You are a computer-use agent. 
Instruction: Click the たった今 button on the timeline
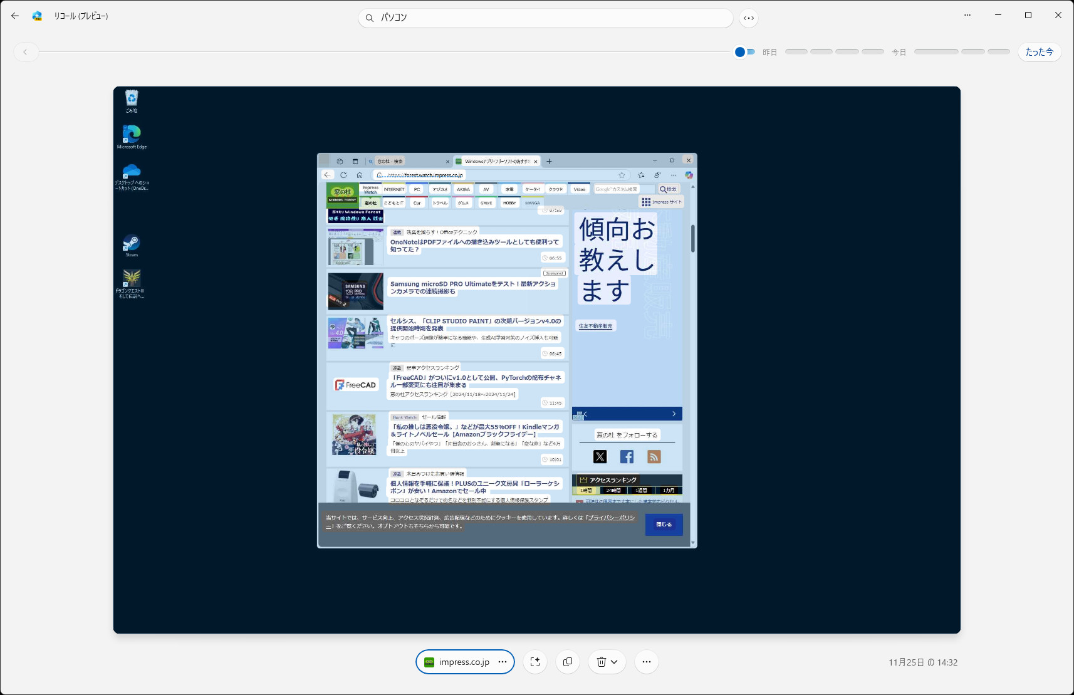click(1039, 52)
